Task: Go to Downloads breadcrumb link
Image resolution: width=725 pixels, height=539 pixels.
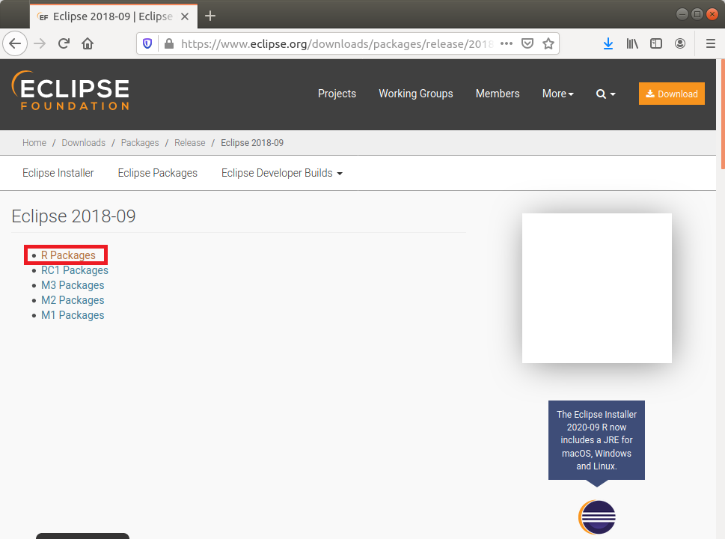Action: 83,143
